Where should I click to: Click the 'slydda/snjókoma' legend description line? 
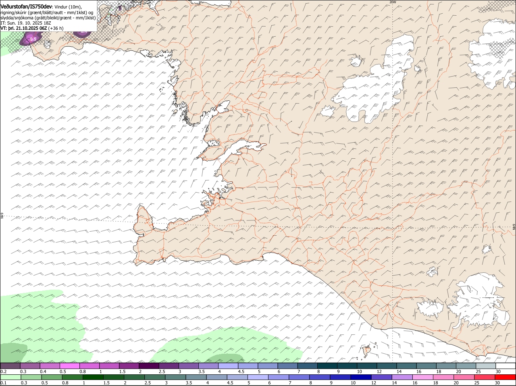coord(48,18)
